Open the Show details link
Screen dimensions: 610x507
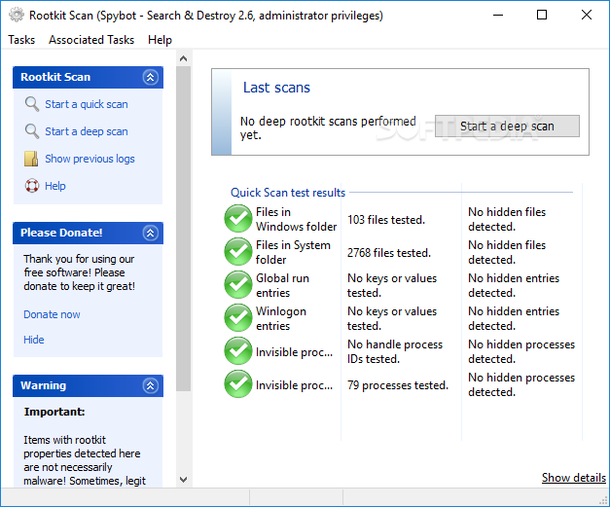[x=574, y=478]
